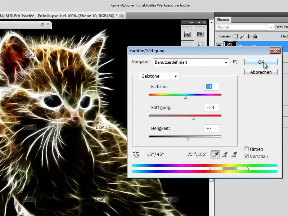The width and height of the screenshot is (288, 216).
Task: Select the add-to-sample eyedropper plus tool
Action: [x=225, y=154]
